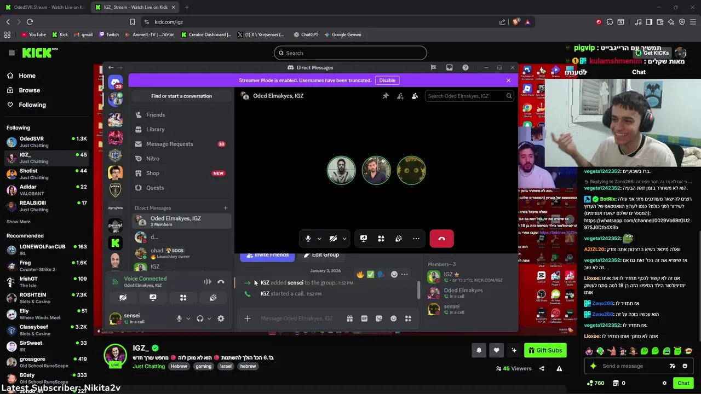
Task: Click Get KICKs button
Action: coord(652,53)
